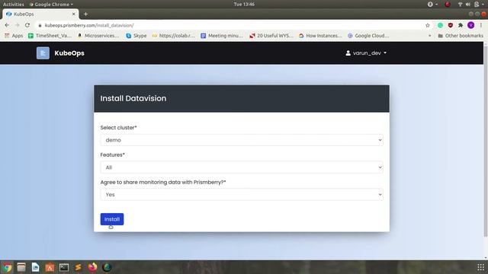Click the Install button

point(112,219)
